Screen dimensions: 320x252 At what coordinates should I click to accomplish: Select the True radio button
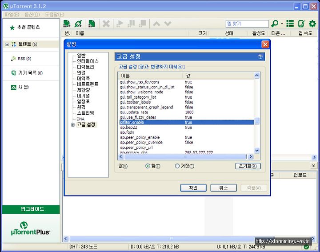click(148, 166)
